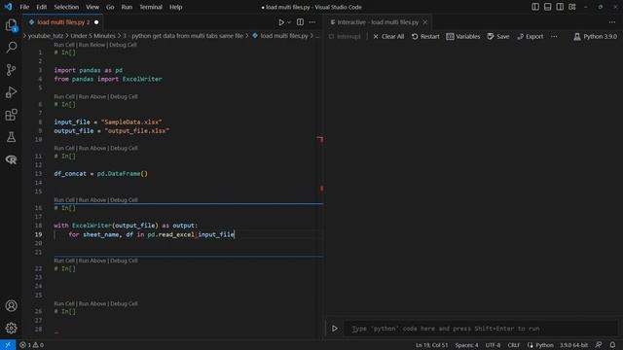
Task: Open the Help menu
Action: point(175,7)
